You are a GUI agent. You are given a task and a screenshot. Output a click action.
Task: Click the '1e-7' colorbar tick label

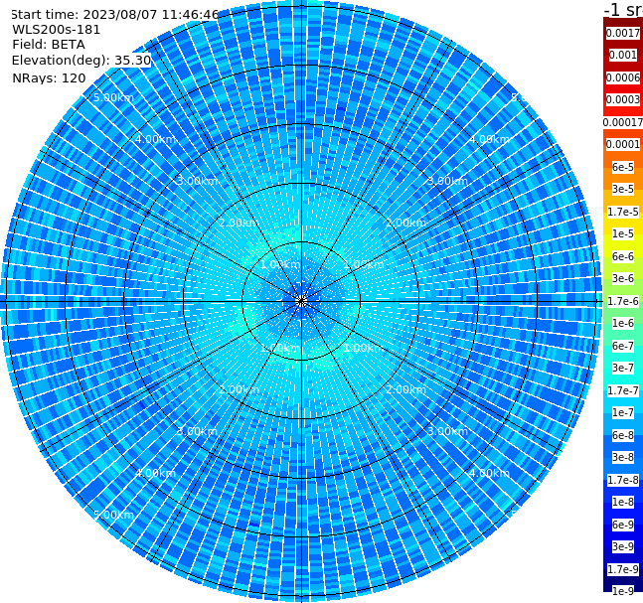(623, 412)
